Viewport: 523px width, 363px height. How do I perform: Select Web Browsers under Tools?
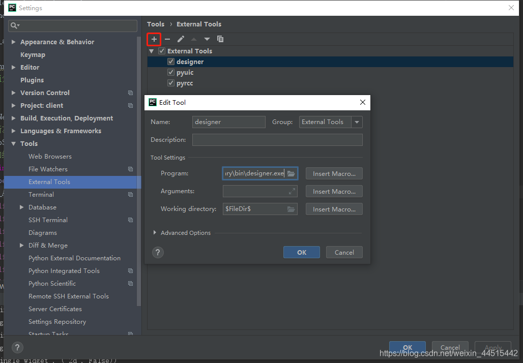[x=50, y=156]
